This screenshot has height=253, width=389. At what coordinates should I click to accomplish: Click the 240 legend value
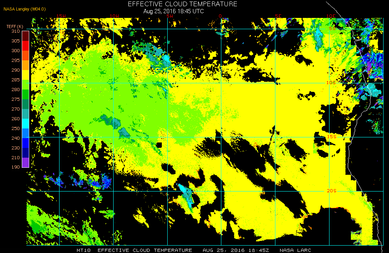pyautogui.click(x=16, y=138)
